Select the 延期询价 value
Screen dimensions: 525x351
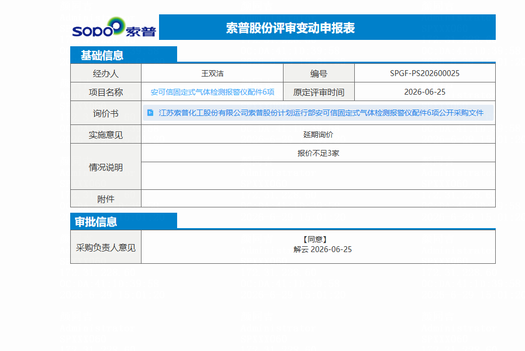[318, 135]
